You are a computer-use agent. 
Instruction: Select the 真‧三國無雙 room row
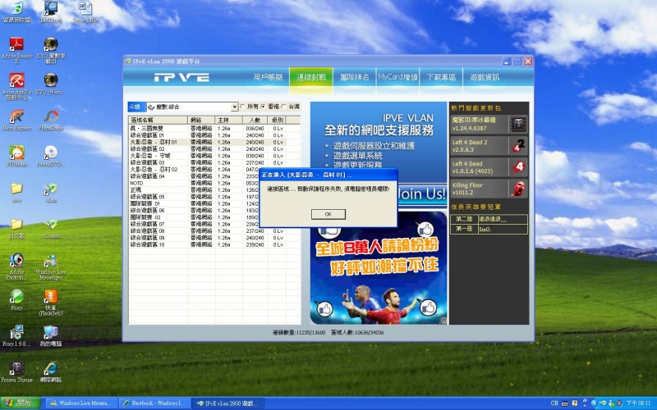point(214,129)
